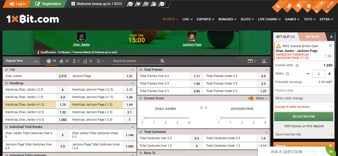The image size is (338, 156).
Task: Open Jackson Page's player profile link
Action: tap(192, 45)
